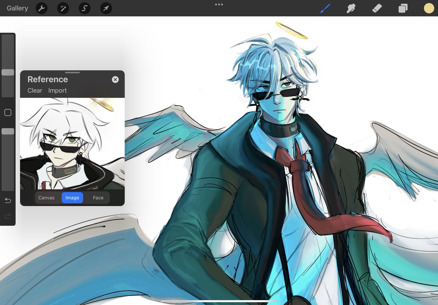Screen dimensions: 438x305
Task: Tap Clear in the Reference panel
Action: (x=34, y=90)
